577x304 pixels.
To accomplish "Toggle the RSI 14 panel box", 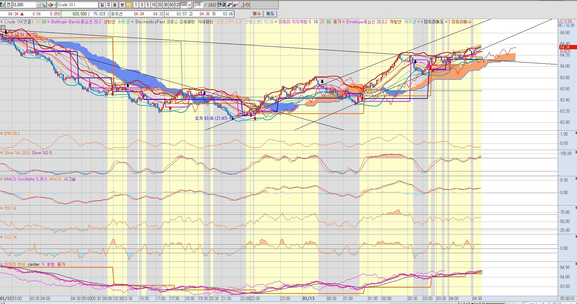I will coord(2,208).
